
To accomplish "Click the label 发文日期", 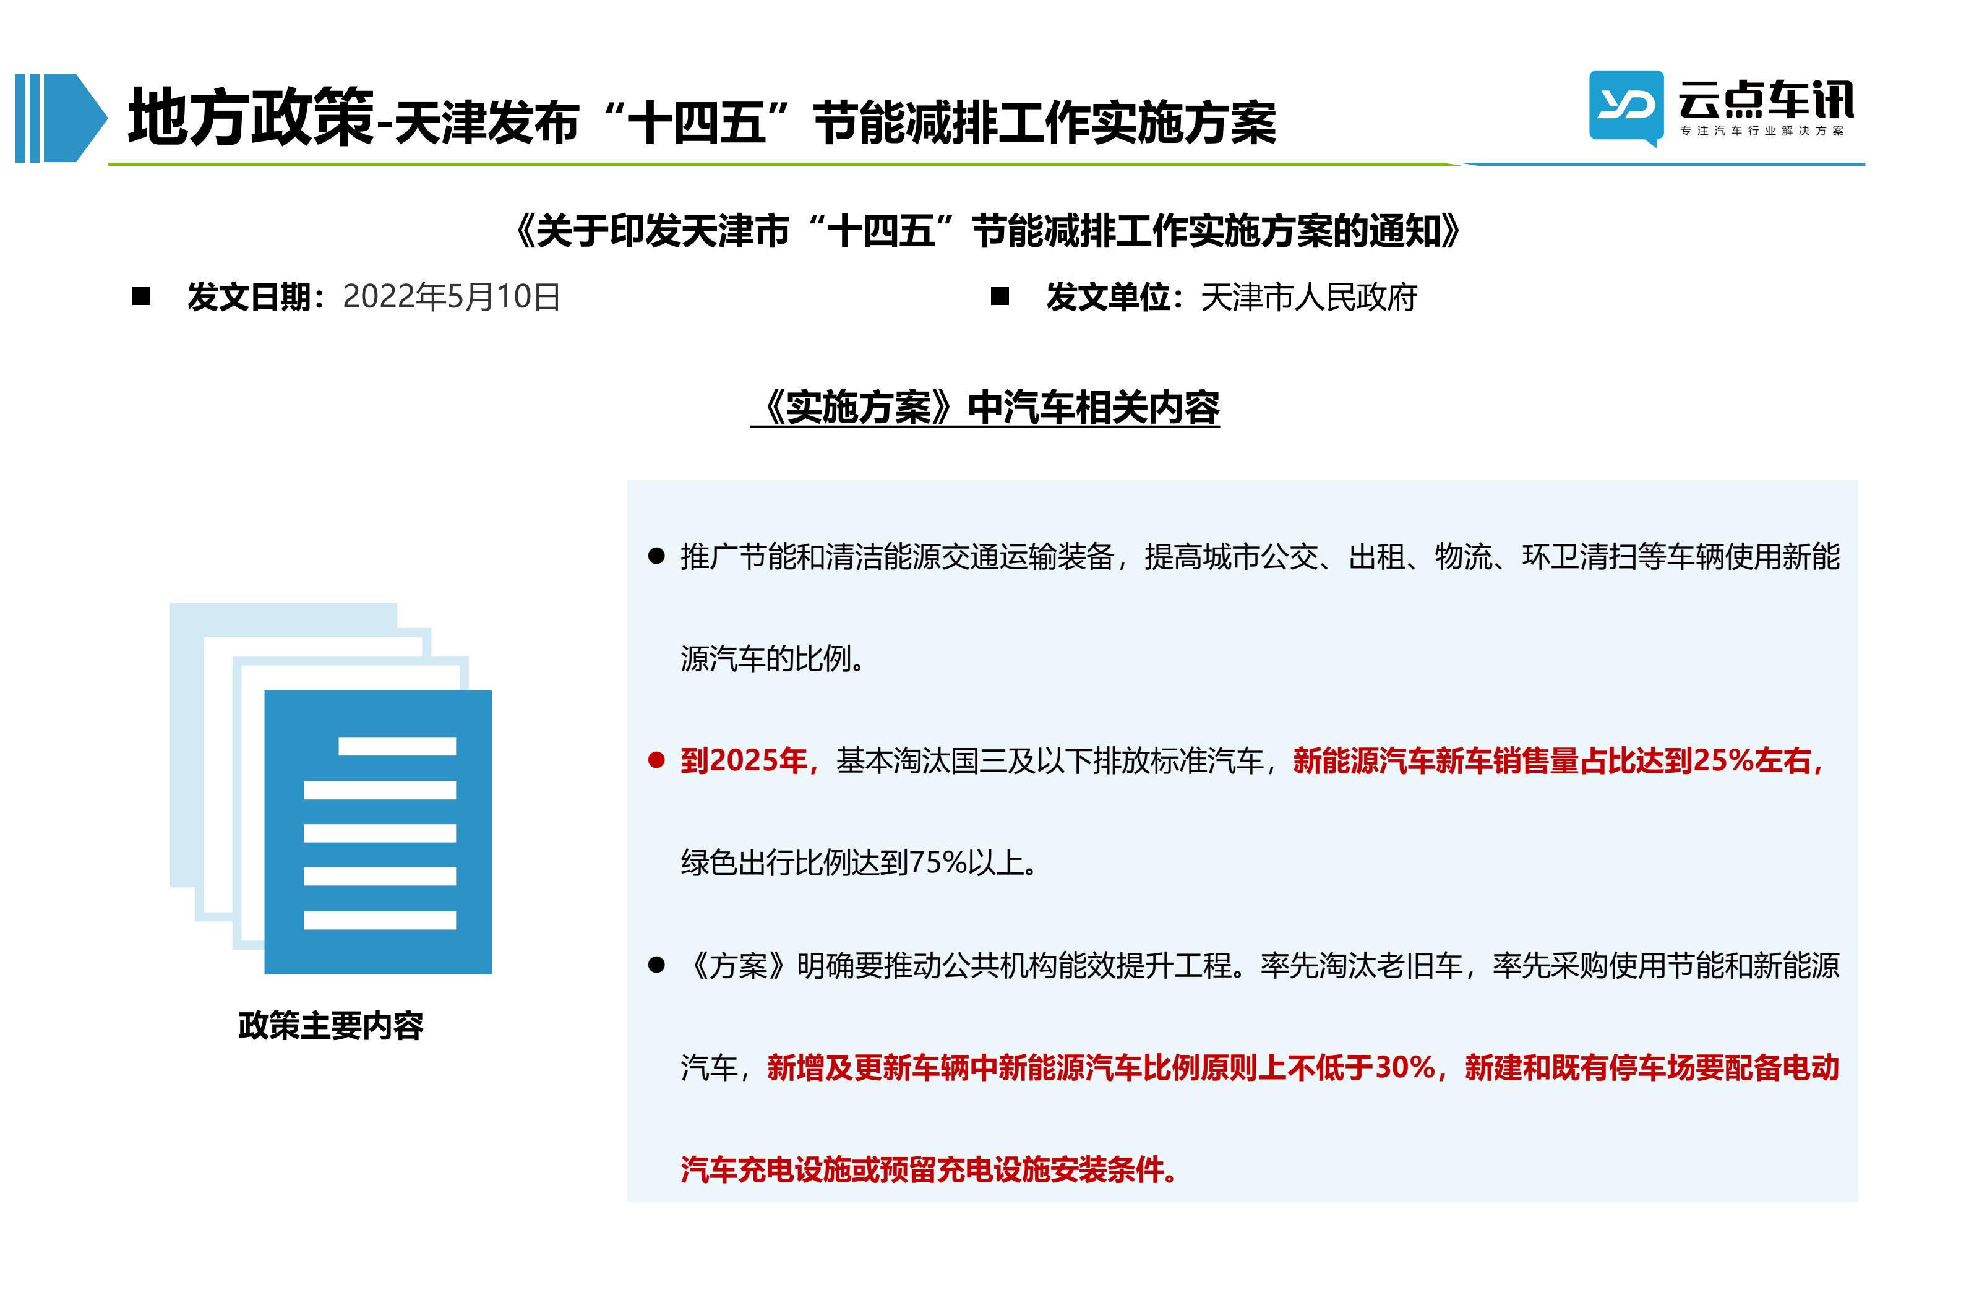I will (250, 297).
